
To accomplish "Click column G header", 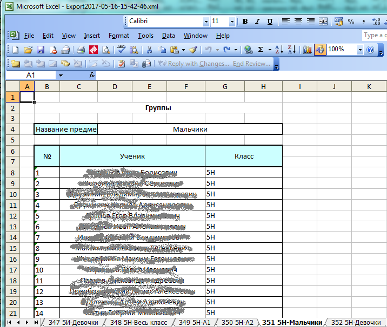I will tap(224, 86).
